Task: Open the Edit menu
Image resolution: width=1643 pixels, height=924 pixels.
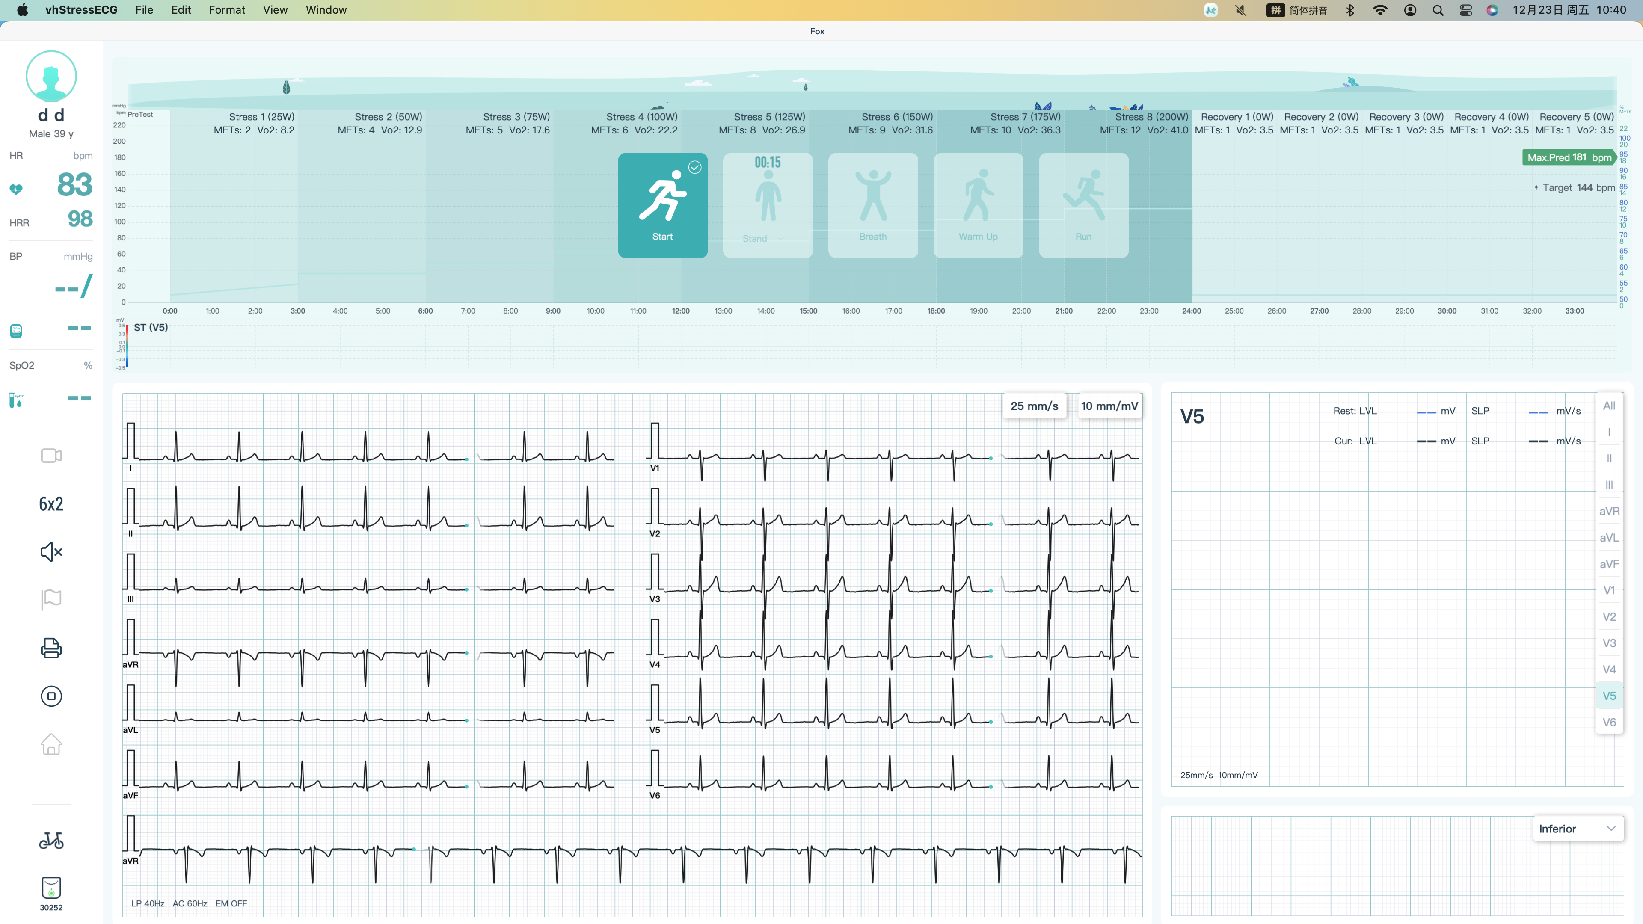Action: [181, 9]
